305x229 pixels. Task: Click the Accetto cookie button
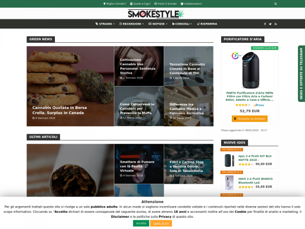pyautogui.click(x=141, y=223)
